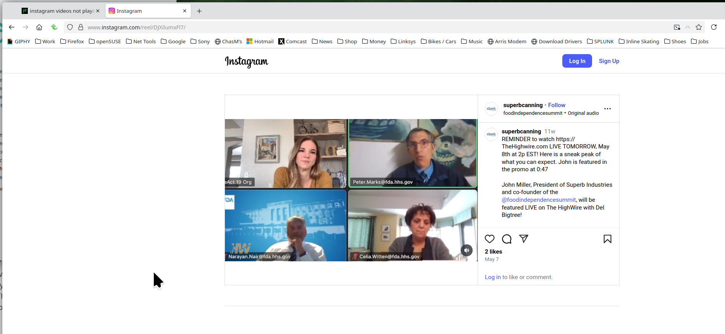Open the Google bookmarks folder
The width and height of the screenshot is (725, 334).
(173, 41)
